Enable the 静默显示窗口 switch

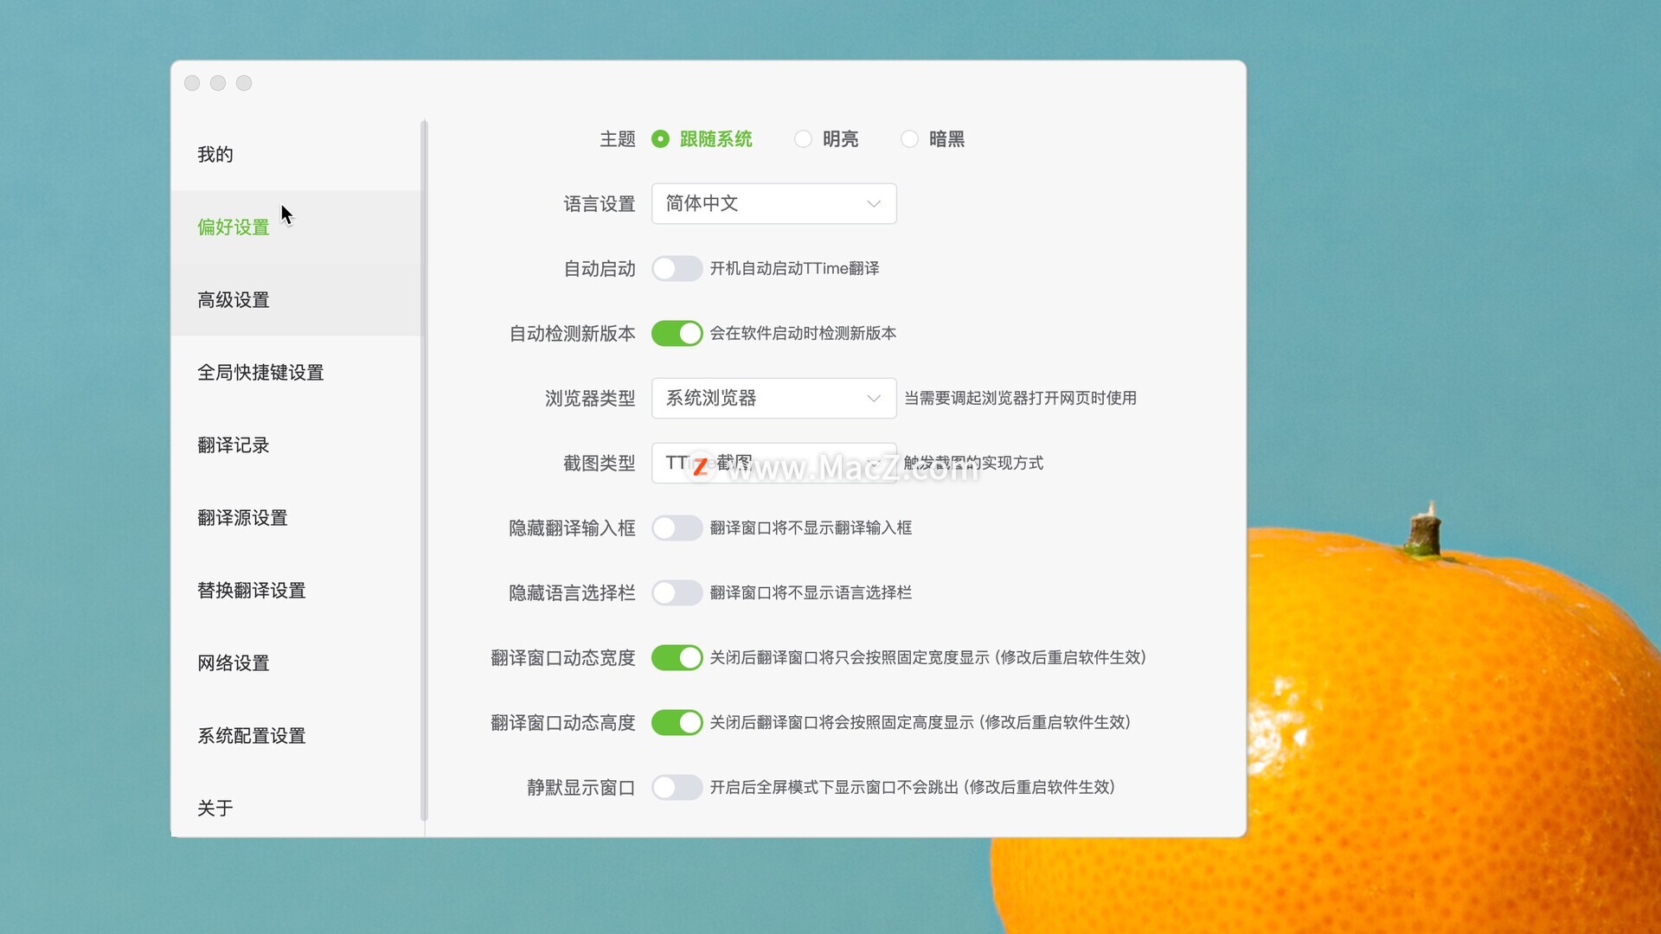[x=677, y=787]
